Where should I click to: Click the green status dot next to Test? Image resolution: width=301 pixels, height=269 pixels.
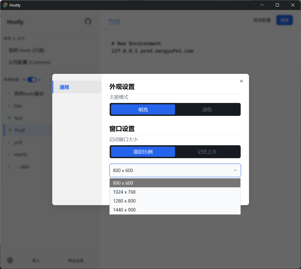9,118
